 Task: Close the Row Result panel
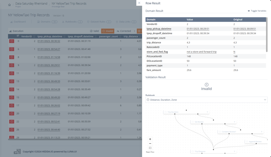tap(139, 3)
